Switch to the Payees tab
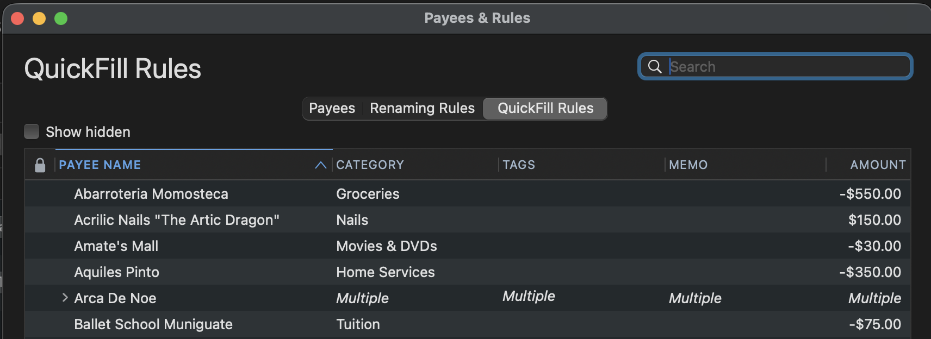The width and height of the screenshot is (931, 339). [332, 108]
